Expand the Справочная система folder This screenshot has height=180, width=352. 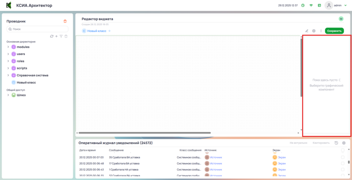pos(8,75)
